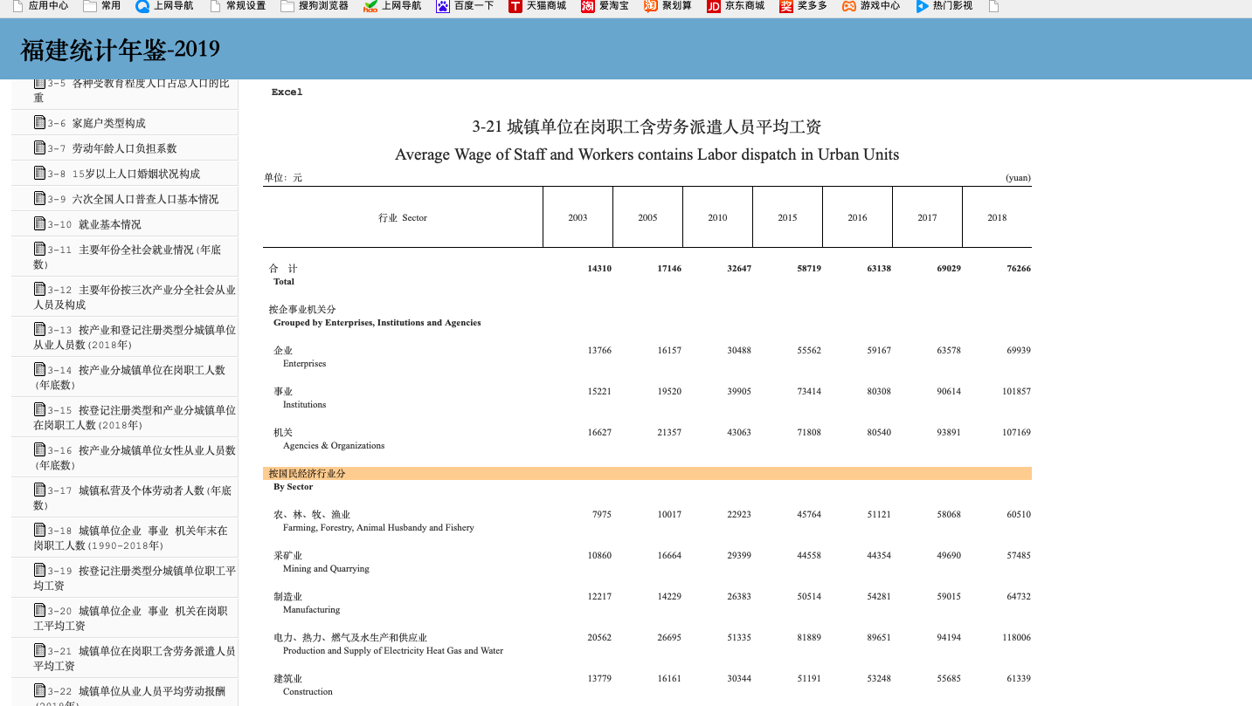Click document icon beside 3-8 婚姻状况构成

click(39, 173)
